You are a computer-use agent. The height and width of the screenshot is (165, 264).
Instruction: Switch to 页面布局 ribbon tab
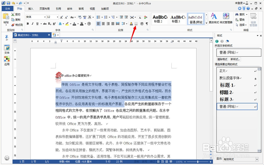point(45,9)
